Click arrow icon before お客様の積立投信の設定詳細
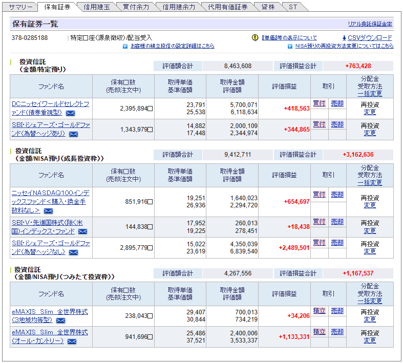This screenshot has width=403, height=363. tap(125, 46)
